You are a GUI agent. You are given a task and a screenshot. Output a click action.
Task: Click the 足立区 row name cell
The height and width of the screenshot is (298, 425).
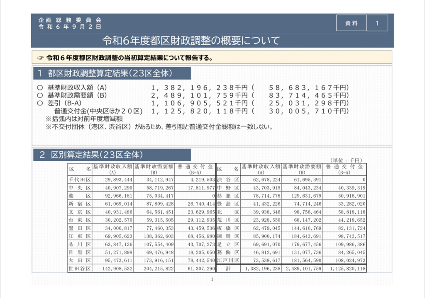pos(228,245)
